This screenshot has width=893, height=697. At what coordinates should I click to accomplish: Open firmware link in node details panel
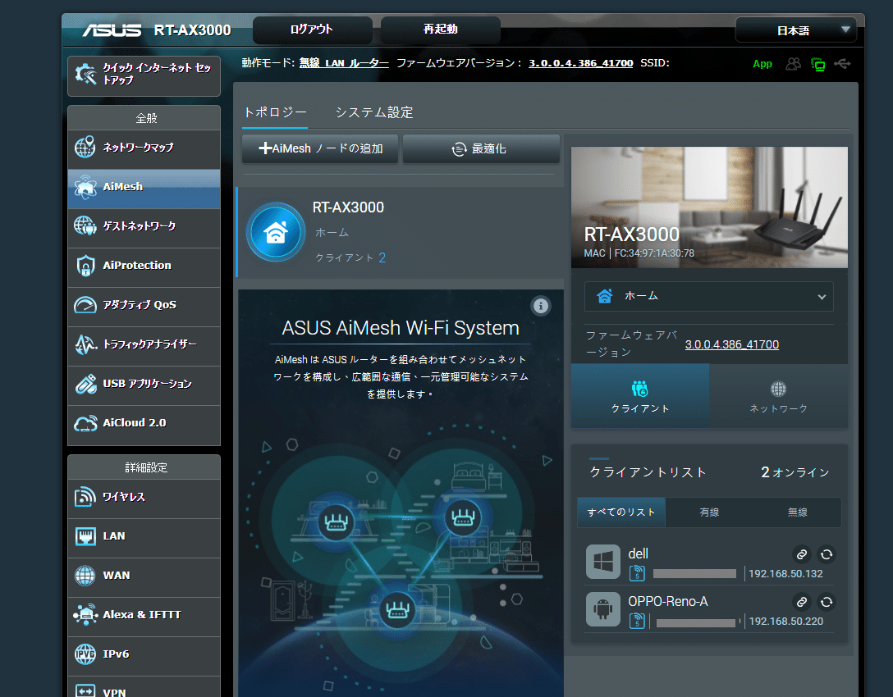coord(732,344)
